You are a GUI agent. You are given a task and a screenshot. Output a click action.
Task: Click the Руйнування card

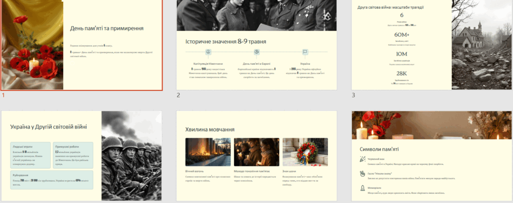click(52, 180)
